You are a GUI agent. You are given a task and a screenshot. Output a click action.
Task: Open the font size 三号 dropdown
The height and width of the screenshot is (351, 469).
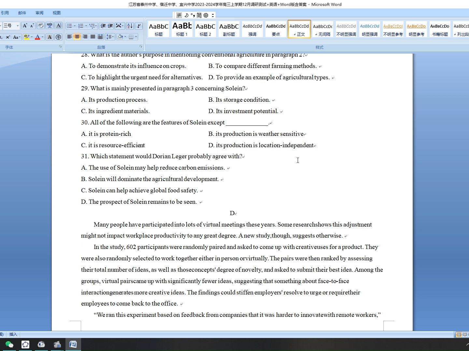(x=18, y=26)
